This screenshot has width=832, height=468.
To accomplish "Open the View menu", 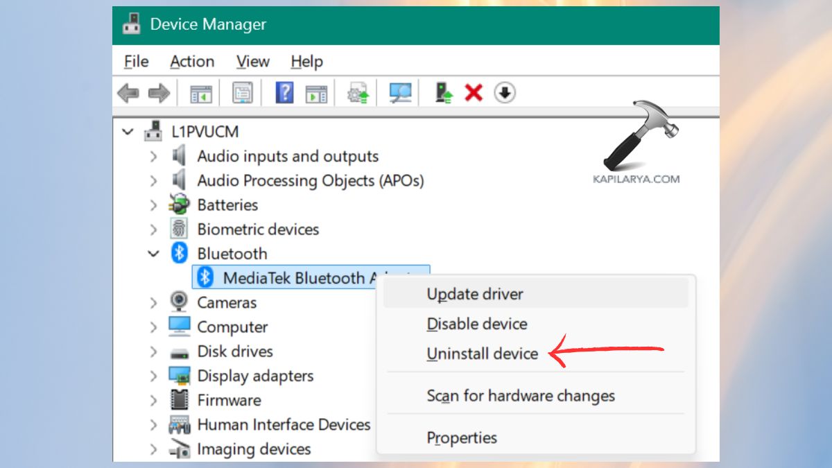I will click(252, 62).
